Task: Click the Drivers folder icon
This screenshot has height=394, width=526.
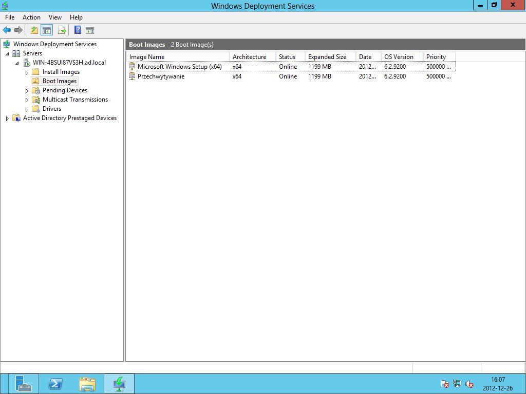Action: click(36, 109)
